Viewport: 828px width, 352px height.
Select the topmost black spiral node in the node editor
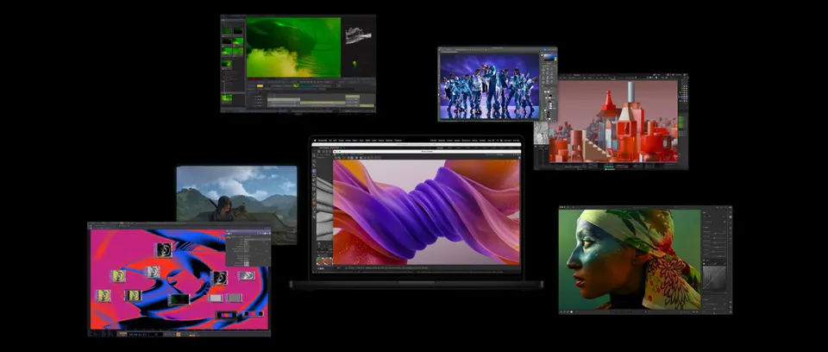point(164,250)
